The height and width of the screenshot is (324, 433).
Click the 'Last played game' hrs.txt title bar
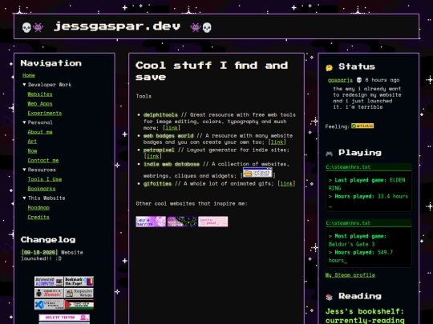pos(369,167)
